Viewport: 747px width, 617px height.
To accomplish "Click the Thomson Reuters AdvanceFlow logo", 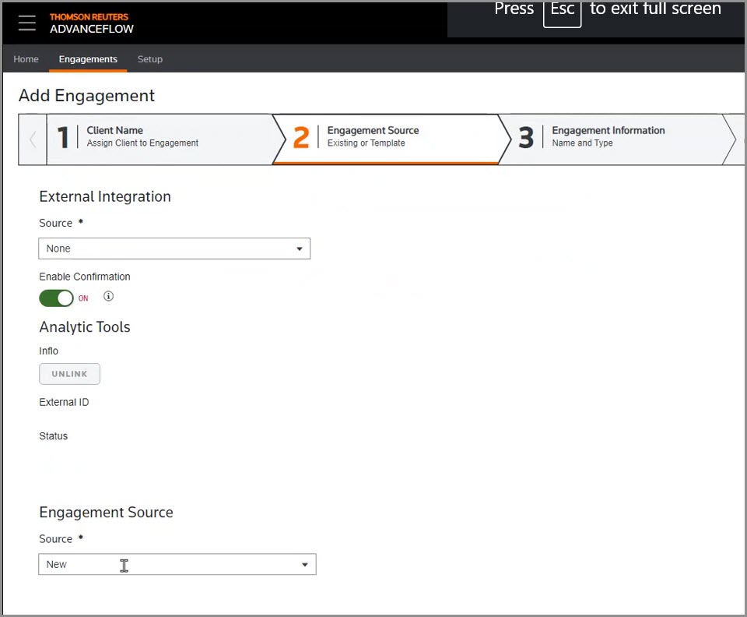I will (x=91, y=23).
